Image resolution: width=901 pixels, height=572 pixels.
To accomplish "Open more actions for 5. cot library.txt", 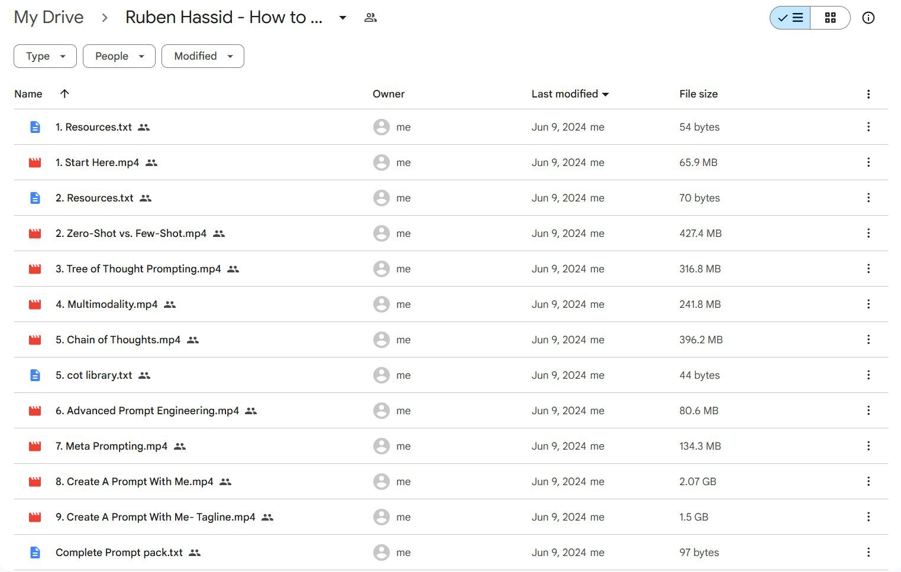I will [868, 375].
